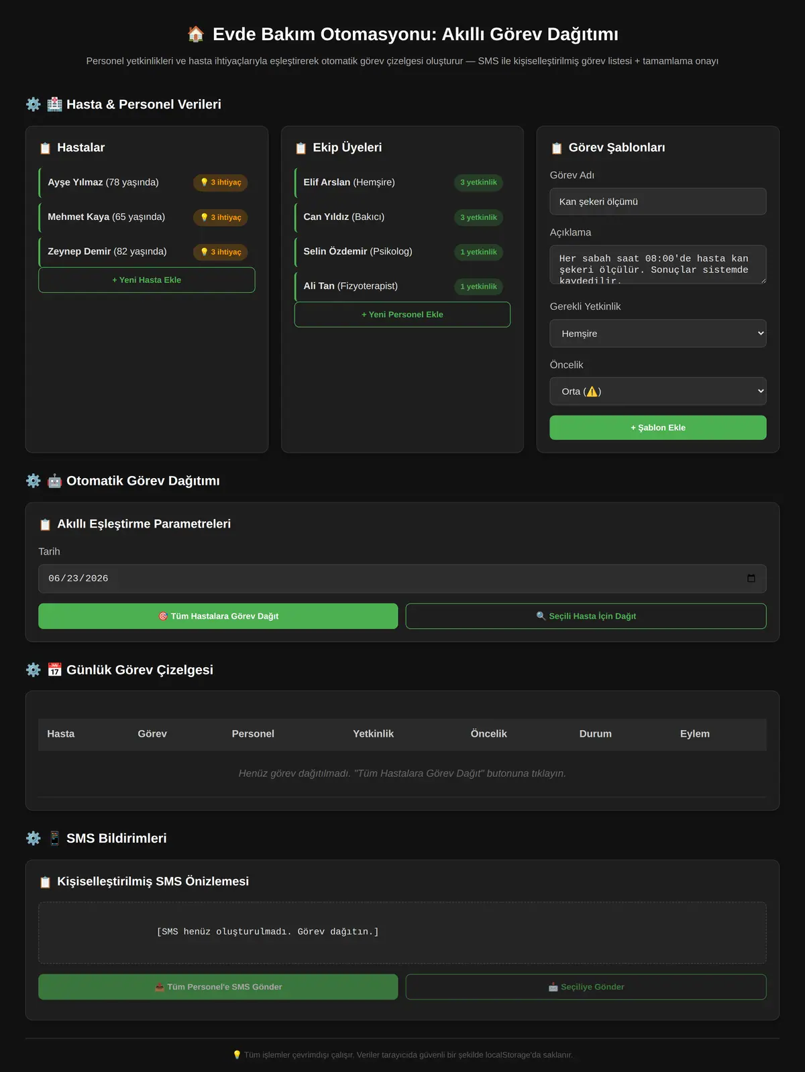Open the Gerekli Yetkinlik dropdown showing Hemşire
805x1072 pixels.
(658, 333)
